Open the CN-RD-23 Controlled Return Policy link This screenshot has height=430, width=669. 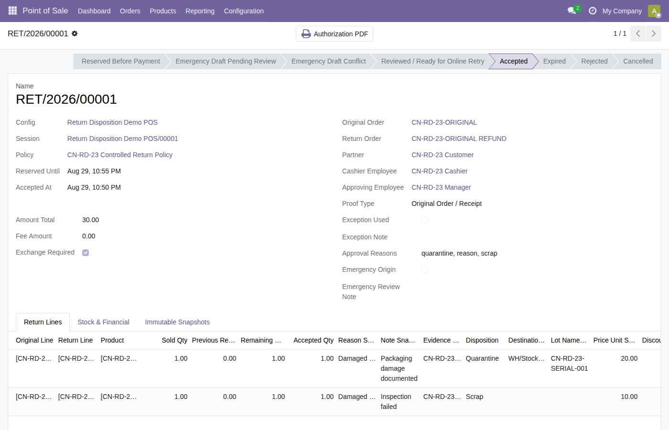coord(120,155)
